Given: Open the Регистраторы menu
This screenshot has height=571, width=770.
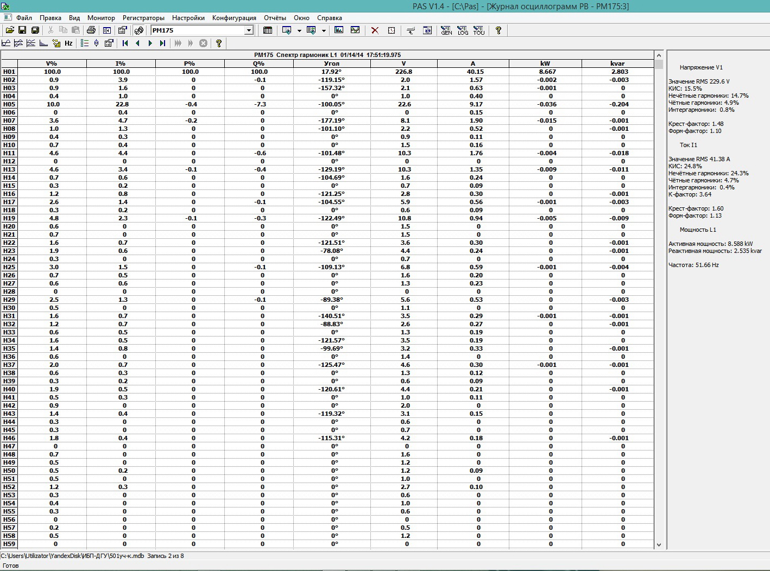Looking at the screenshot, I should click(143, 18).
